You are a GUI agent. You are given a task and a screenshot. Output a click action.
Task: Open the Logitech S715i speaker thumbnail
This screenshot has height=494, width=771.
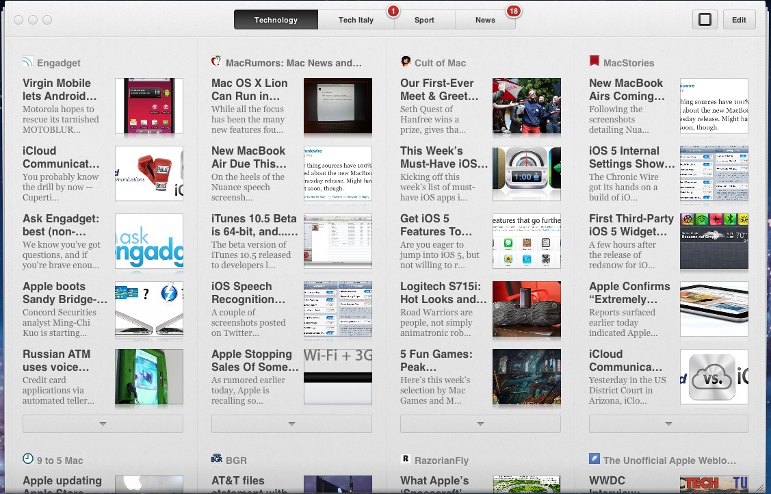click(527, 309)
